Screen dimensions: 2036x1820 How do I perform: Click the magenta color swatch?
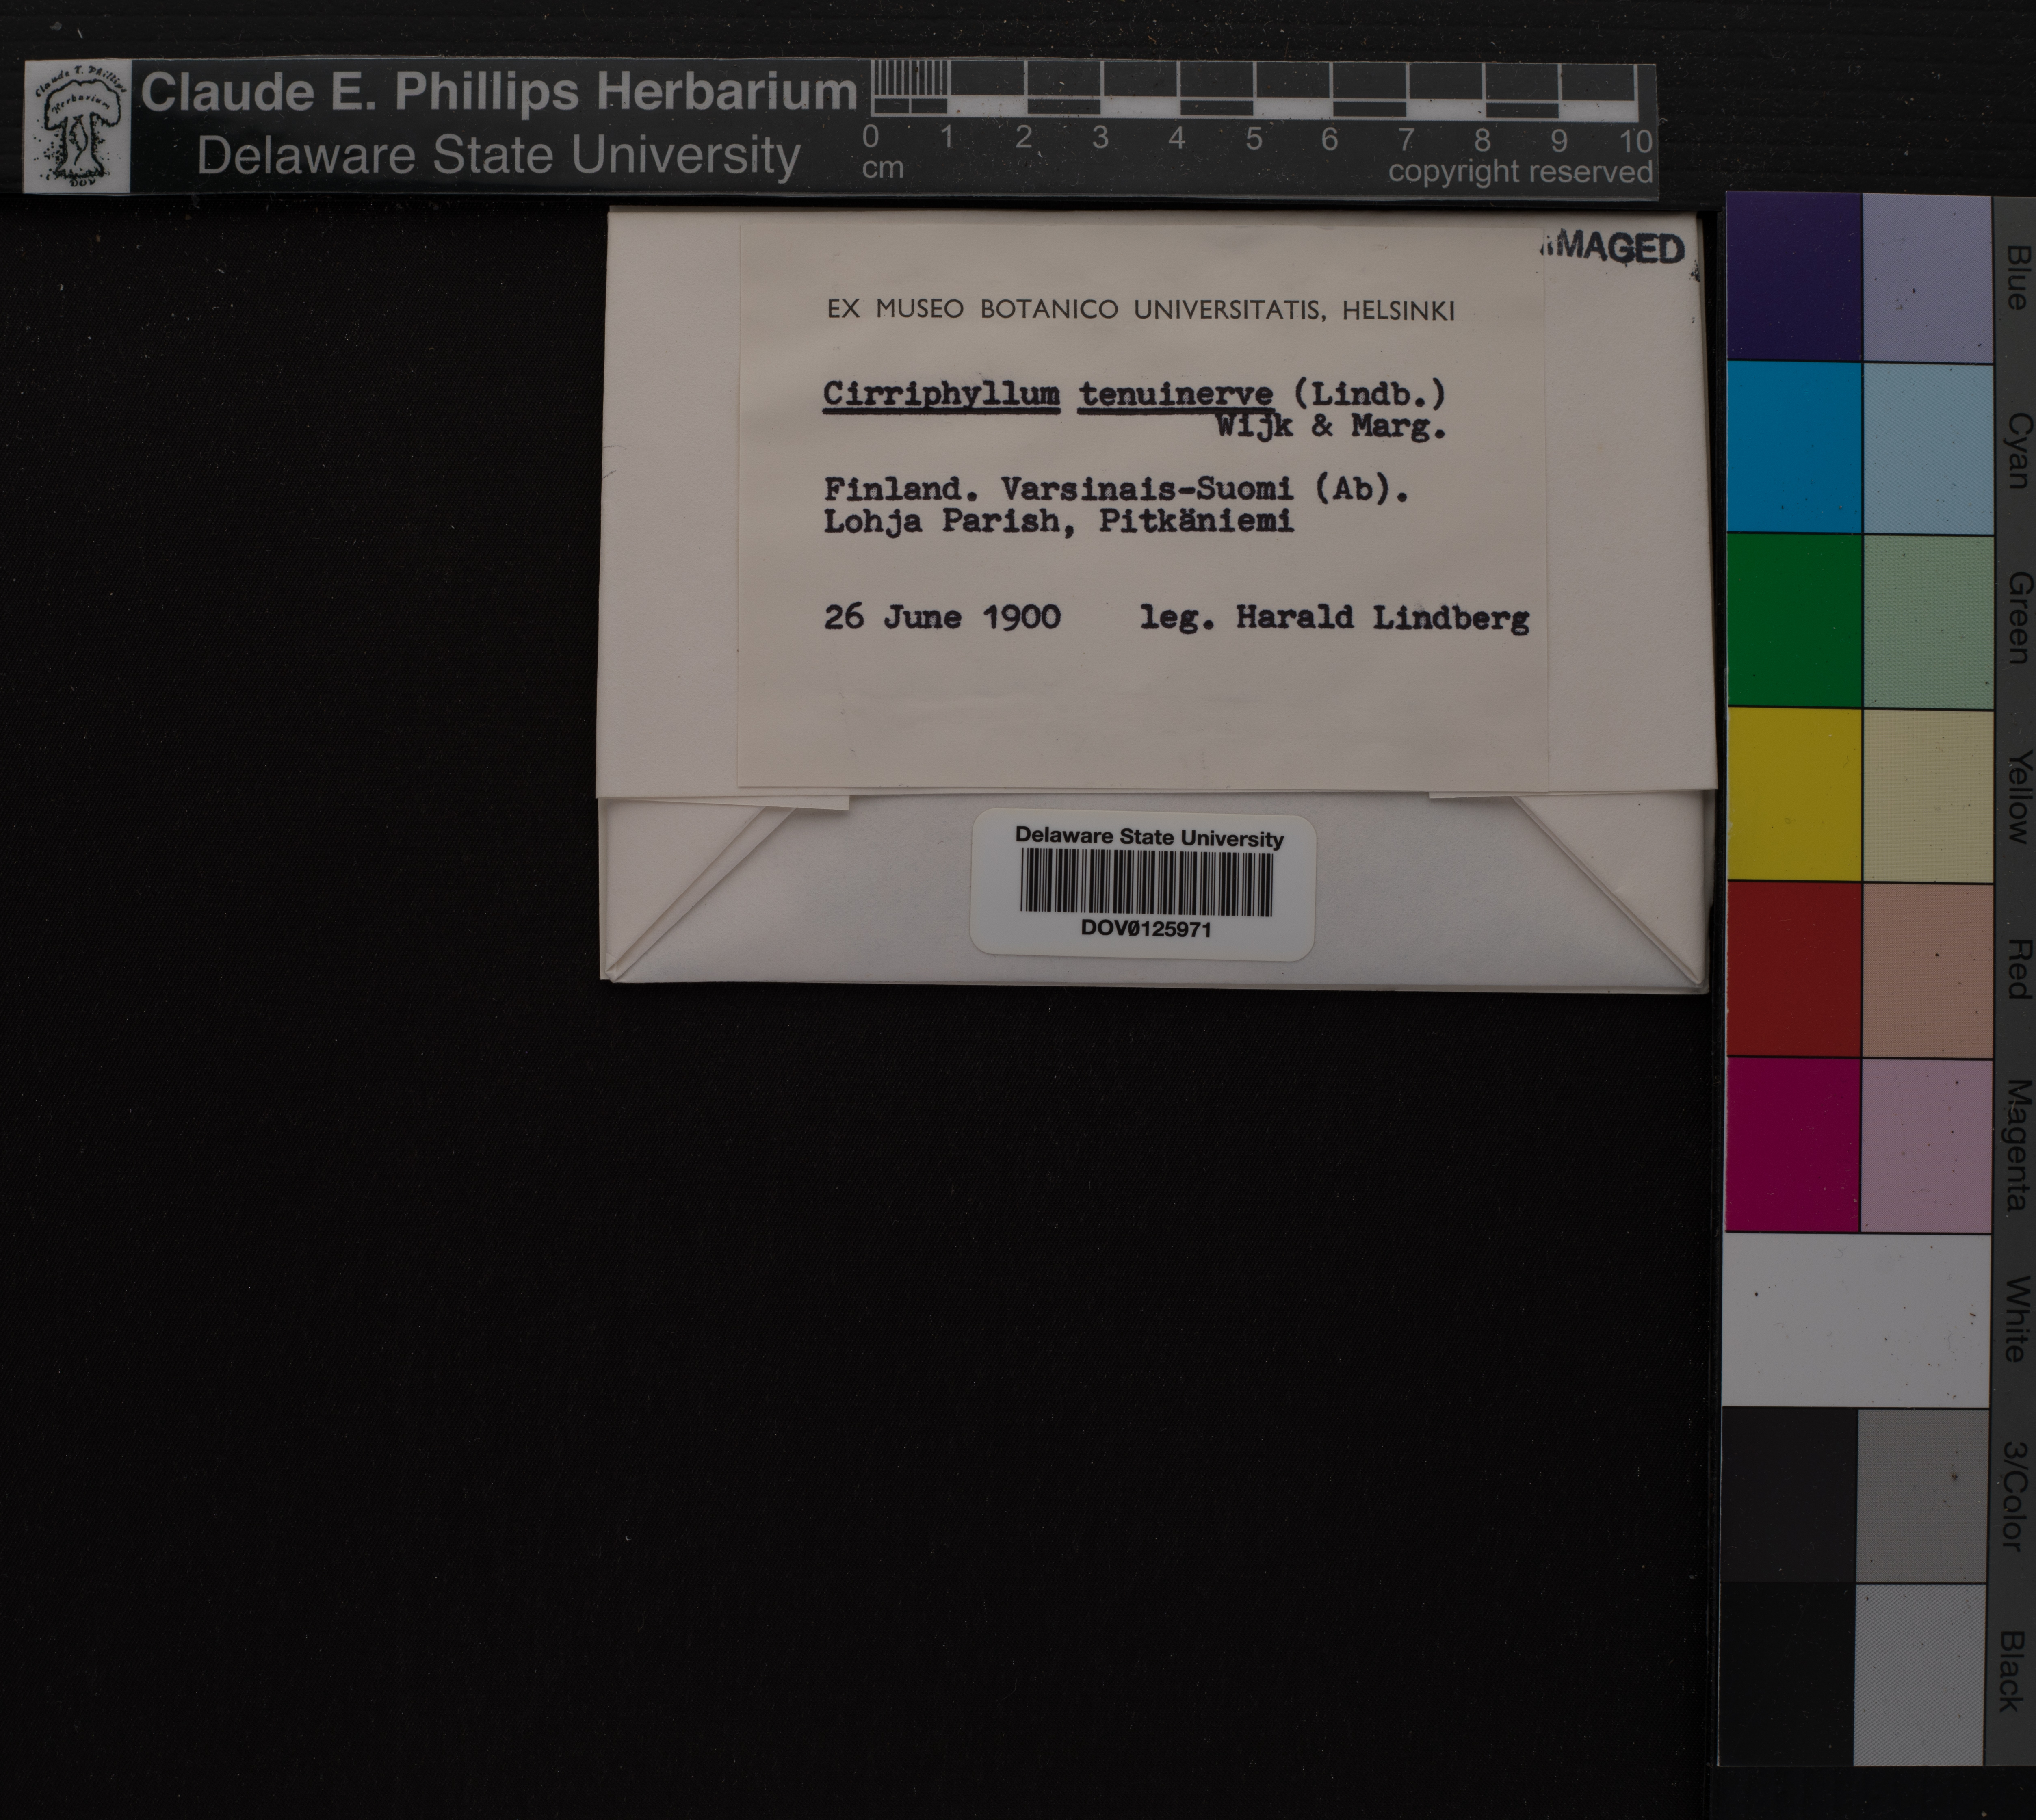coord(1793,1144)
